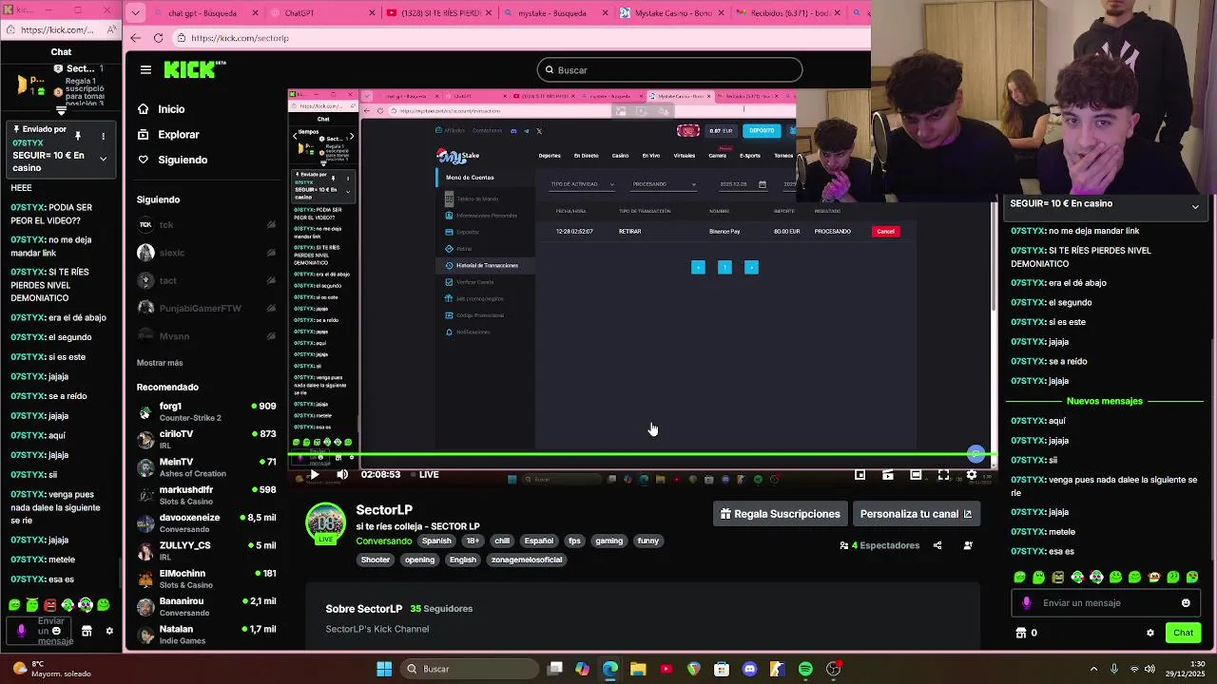Toggle theater mode in player
The width and height of the screenshot is (1217, 684).
tap(916, 474)
